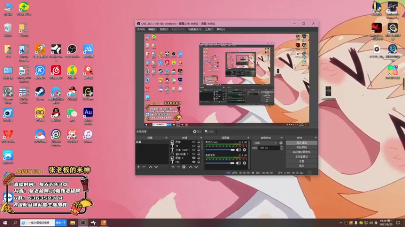Add a new scene with plus icon
The height and width of the screenshot is (227, 405).
click(x=138, y=167)
